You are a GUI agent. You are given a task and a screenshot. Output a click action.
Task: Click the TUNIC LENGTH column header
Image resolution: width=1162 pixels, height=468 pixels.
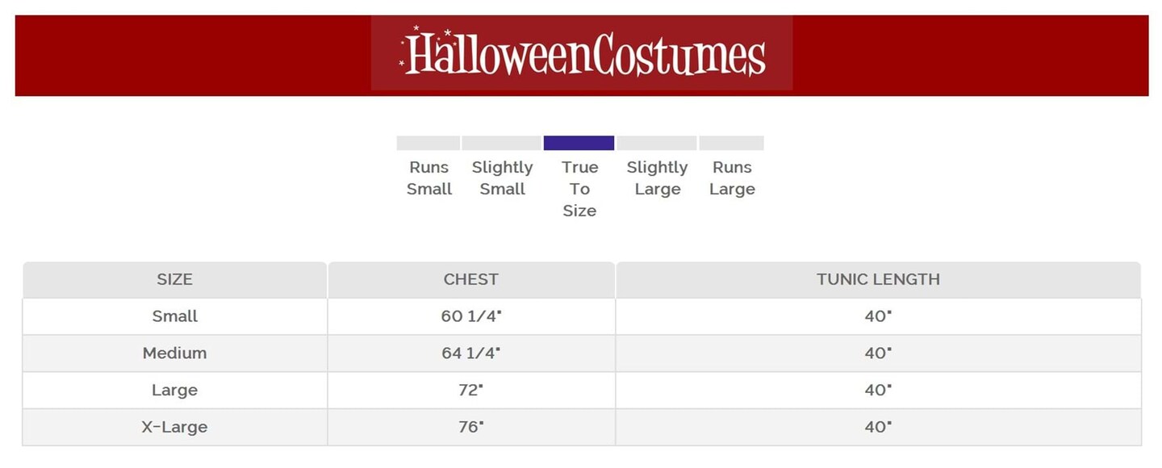[878, 279]
